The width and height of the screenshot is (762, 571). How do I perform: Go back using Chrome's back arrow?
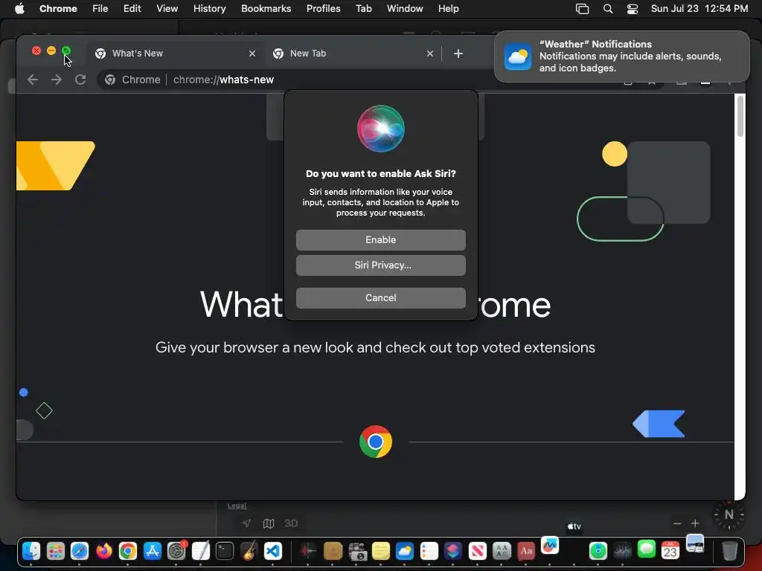[33, 80]
